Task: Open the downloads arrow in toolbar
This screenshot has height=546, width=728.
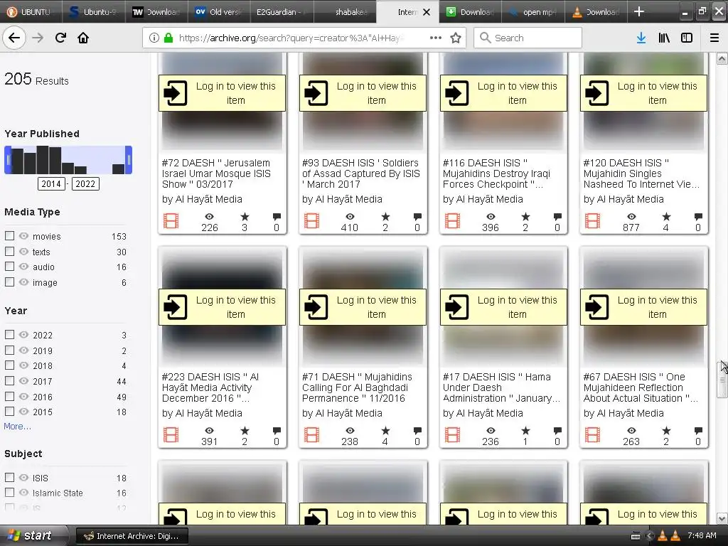Action: [641, 38]
